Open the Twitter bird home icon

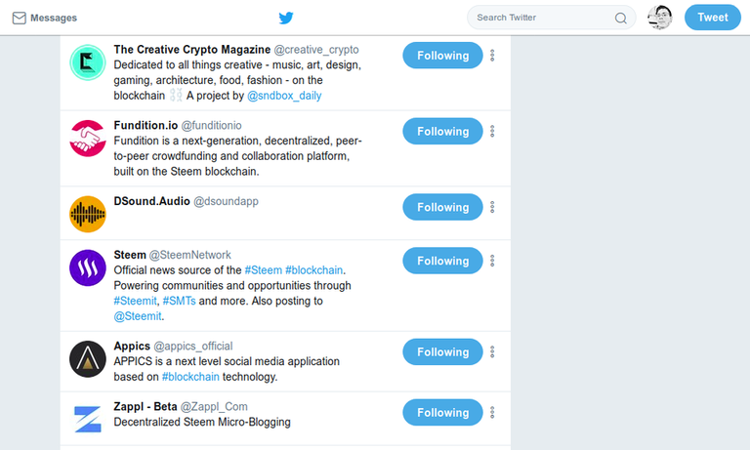click(x=286, y=18)
